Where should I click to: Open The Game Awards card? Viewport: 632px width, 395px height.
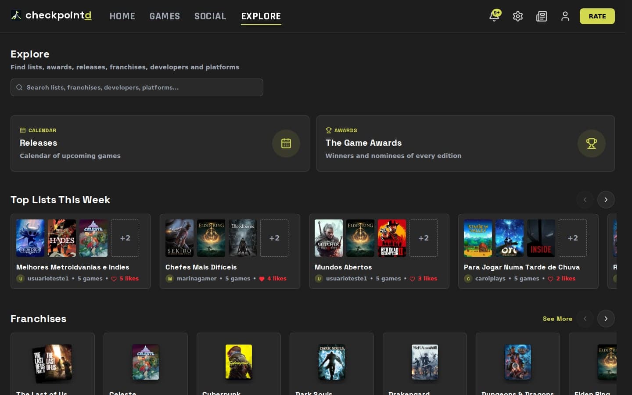pyautogui.click(x=466, y=144)
